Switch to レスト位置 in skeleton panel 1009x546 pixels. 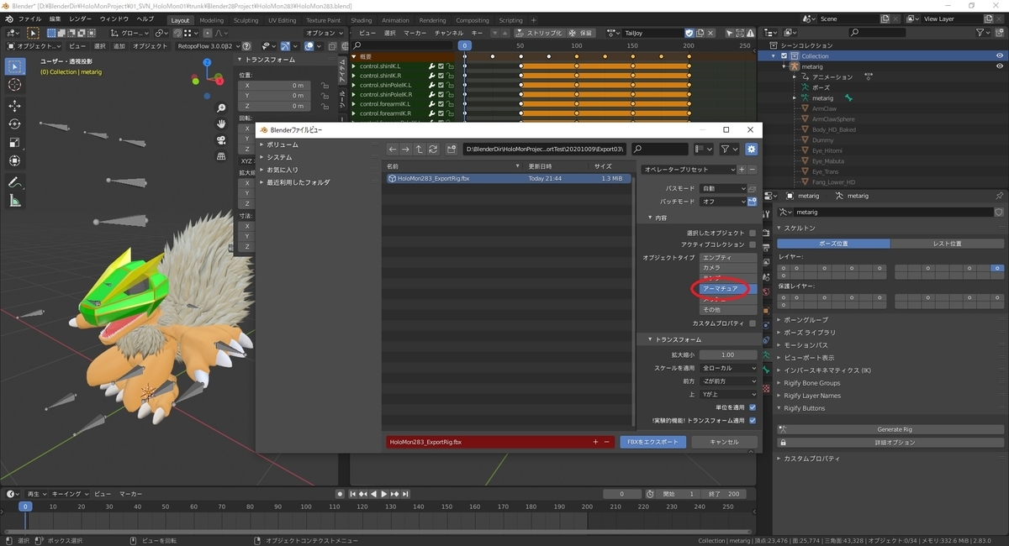click(x=948, y=244)
